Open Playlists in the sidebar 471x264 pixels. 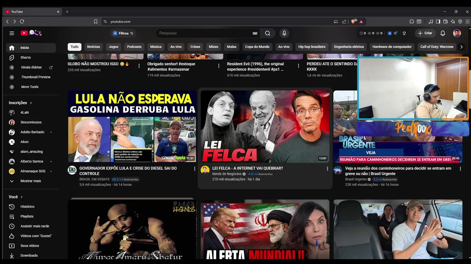(x=31, y=216)
